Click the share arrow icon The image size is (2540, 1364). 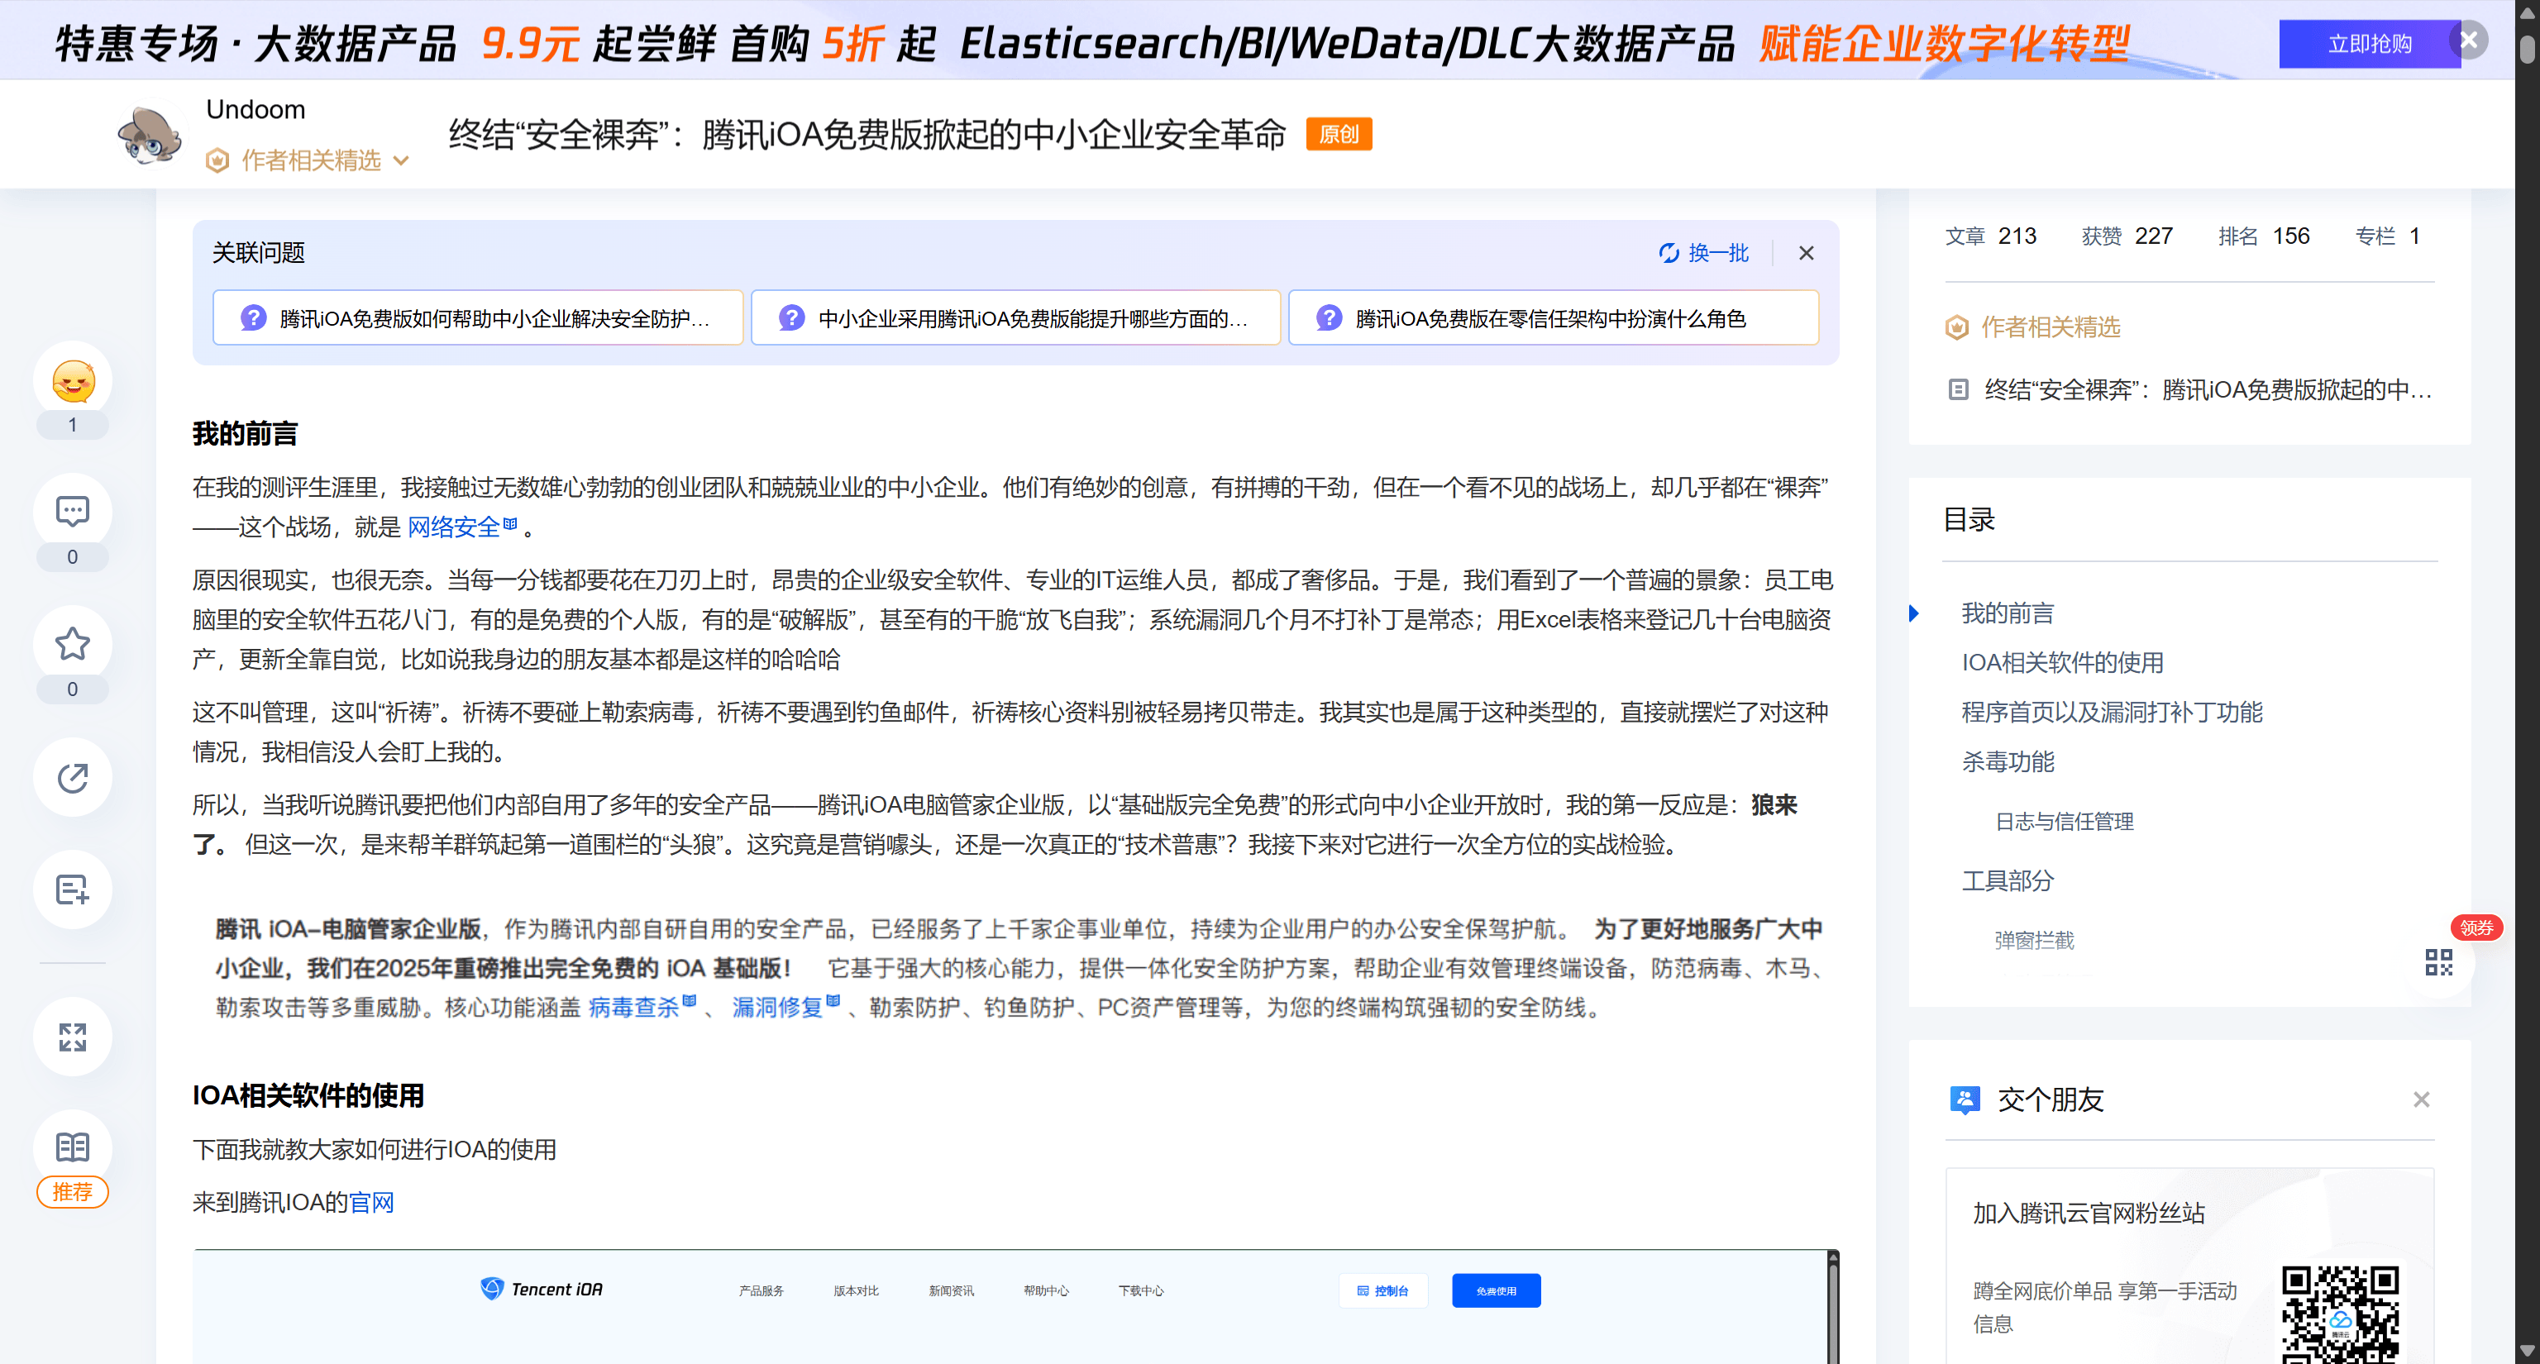(73, 778)
